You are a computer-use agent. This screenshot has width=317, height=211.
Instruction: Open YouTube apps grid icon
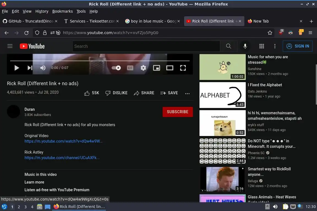(262, 46)
